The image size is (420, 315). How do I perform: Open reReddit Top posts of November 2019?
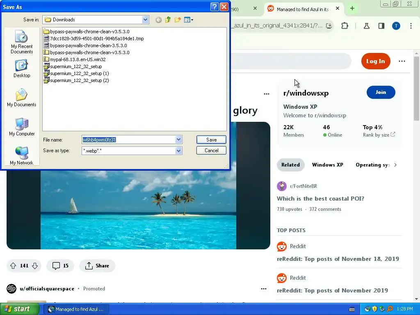point(332,290)
